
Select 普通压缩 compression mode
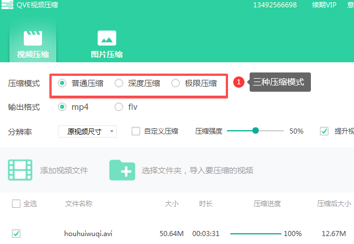click(62, 83)
